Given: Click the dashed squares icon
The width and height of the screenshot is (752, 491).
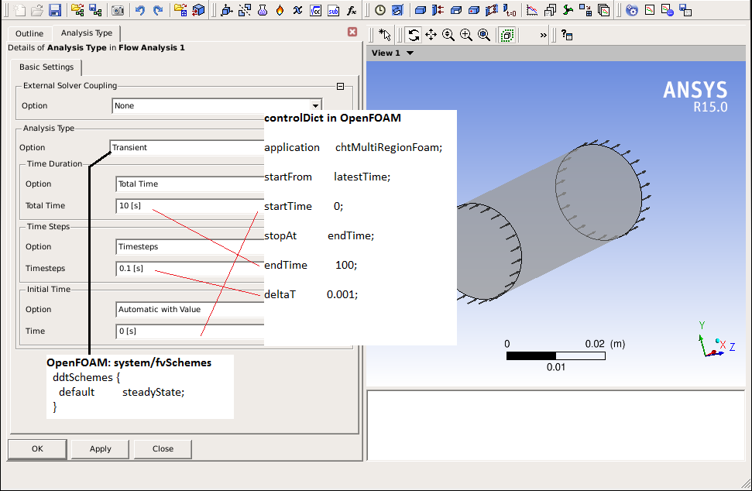Looking at the screenshot, I should [245, 9].
